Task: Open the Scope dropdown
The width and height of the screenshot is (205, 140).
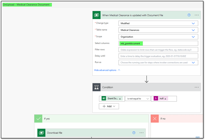Action: point(193,37)
